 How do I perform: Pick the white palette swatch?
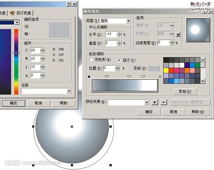point(182,65)
